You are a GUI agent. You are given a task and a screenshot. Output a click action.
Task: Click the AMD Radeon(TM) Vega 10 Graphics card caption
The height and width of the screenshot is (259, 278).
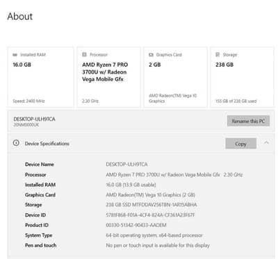coord(172,99)
